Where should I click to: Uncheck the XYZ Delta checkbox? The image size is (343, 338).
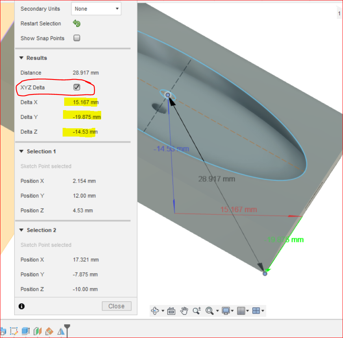point(77,87)
